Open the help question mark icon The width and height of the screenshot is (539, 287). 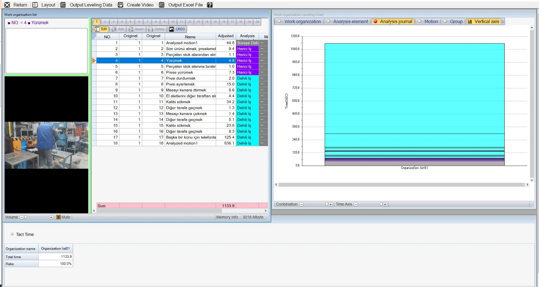(210, 5)
